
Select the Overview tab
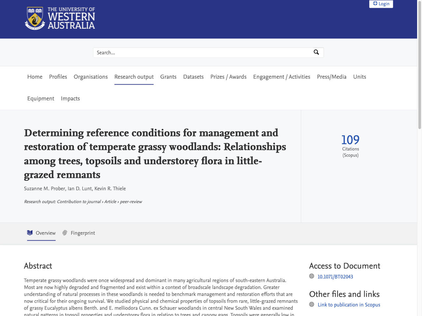click(45, 233)
